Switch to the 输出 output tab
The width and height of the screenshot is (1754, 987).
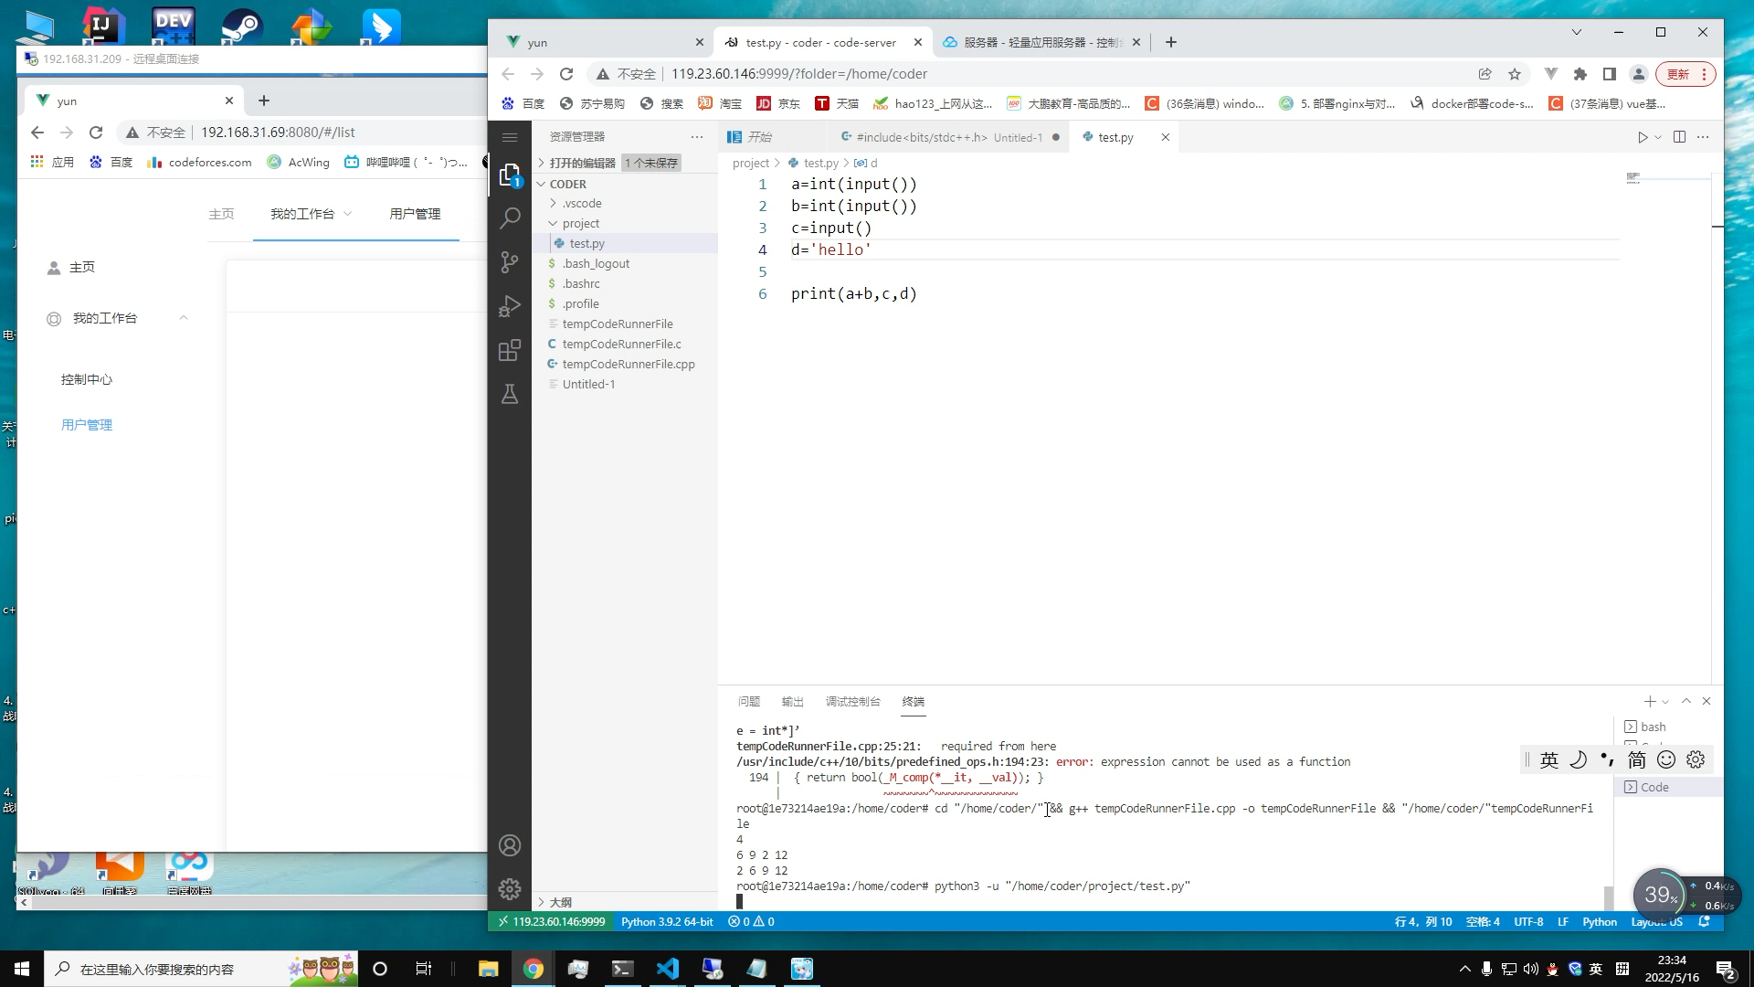(x=792, y=701)
